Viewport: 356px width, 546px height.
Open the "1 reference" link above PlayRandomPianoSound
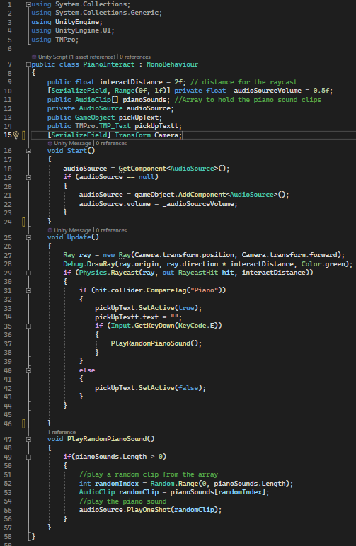(x=62, y=432)
